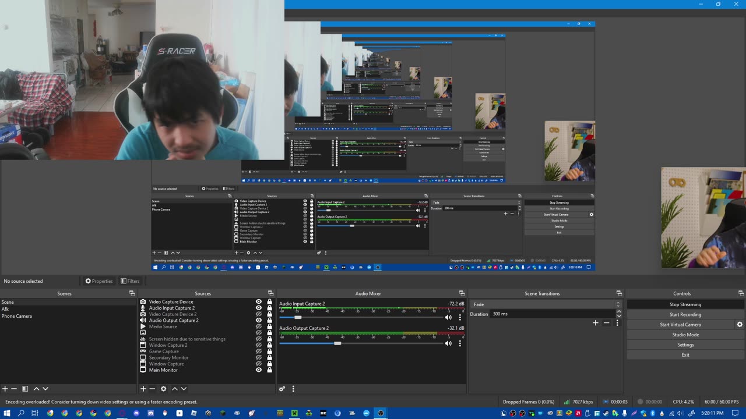This screenshot has height=419, width=746.
Task: Open options menu for Audio Input Capture 2
Action: pos(460,317)
